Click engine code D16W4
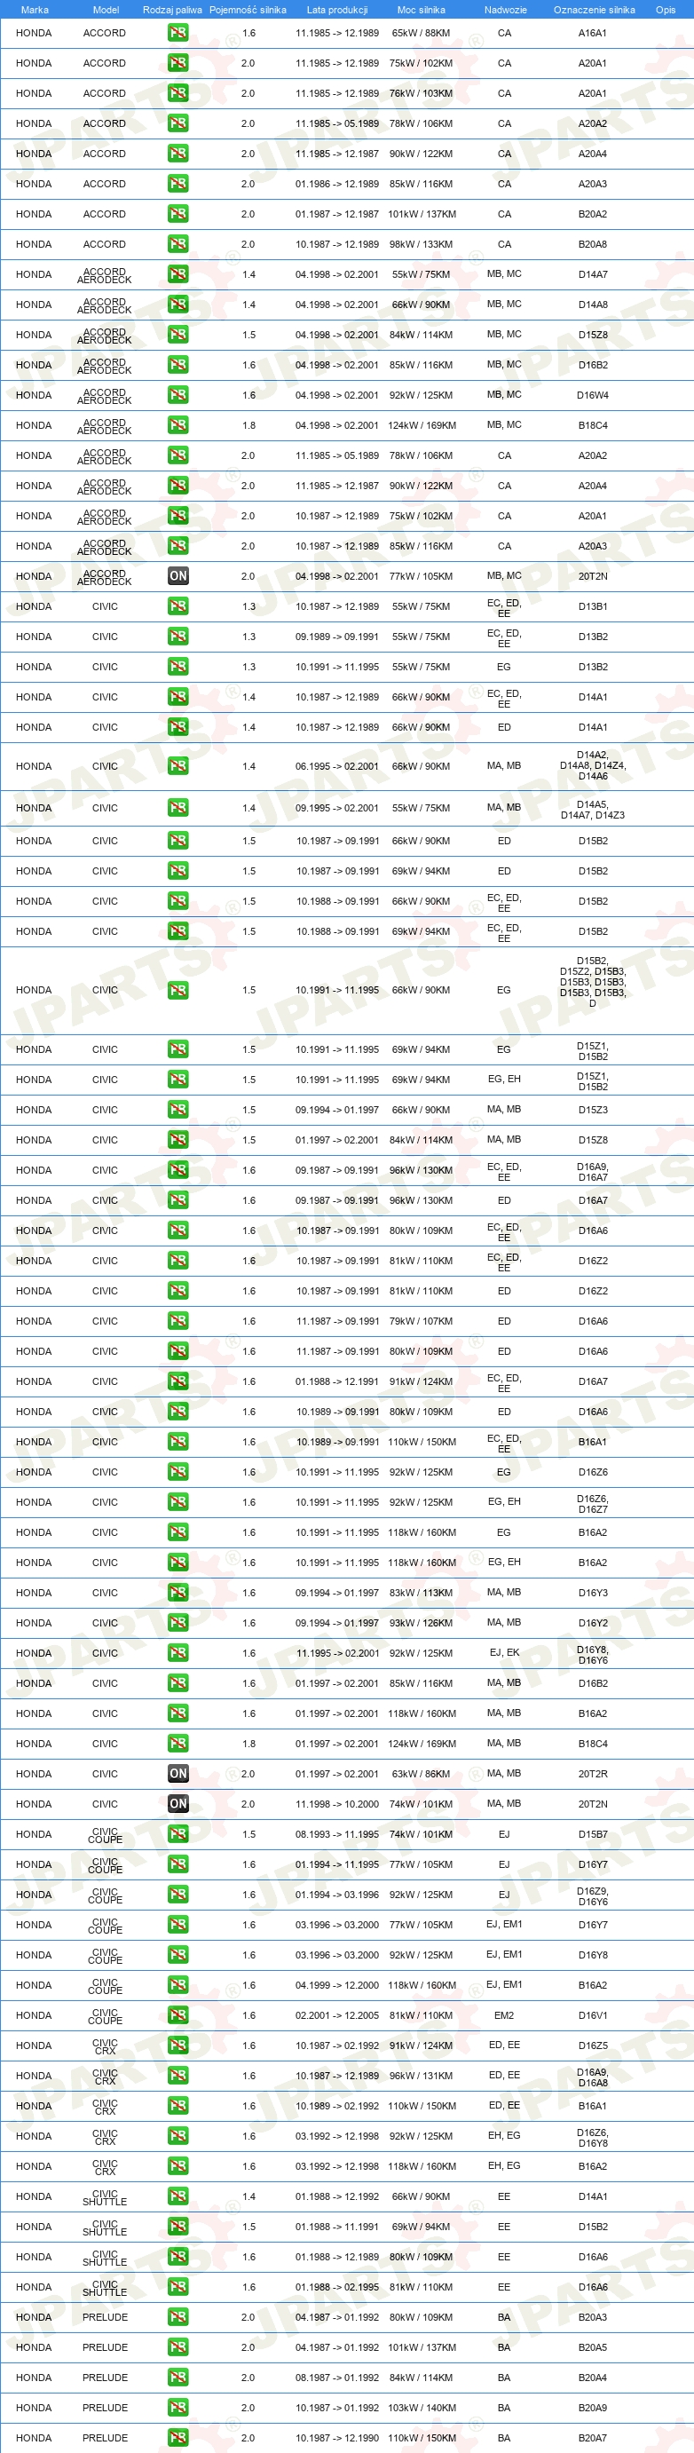The width and height of the screenshot is (694, 2453). click(x=592, y=395)
